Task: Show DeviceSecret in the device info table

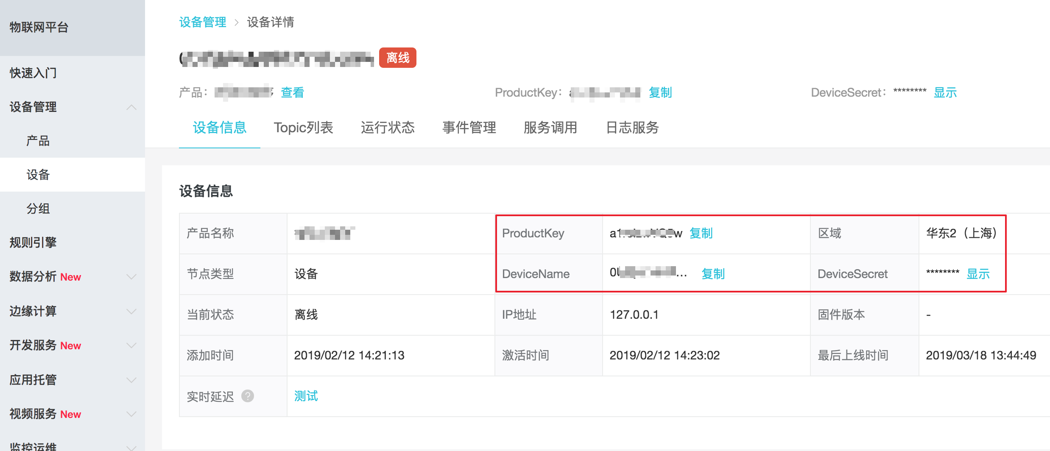Action: [978, 274]
